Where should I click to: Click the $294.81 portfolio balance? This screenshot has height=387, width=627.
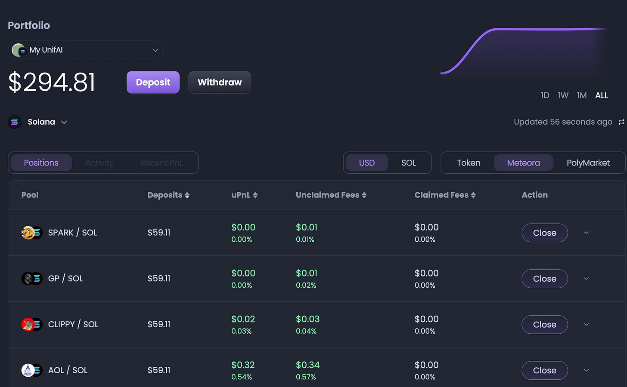52,82
